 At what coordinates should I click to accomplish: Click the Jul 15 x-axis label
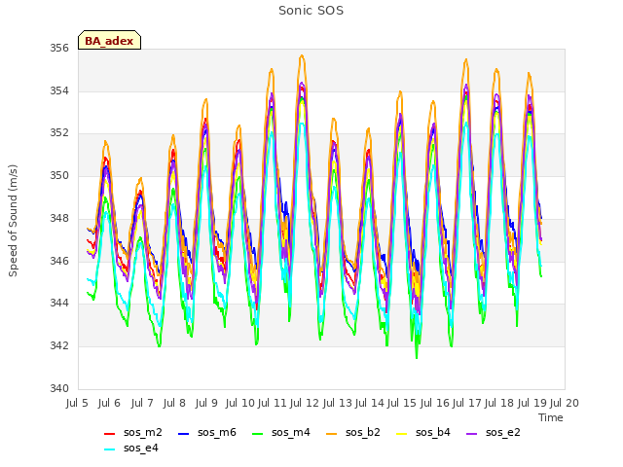[402, 403]
